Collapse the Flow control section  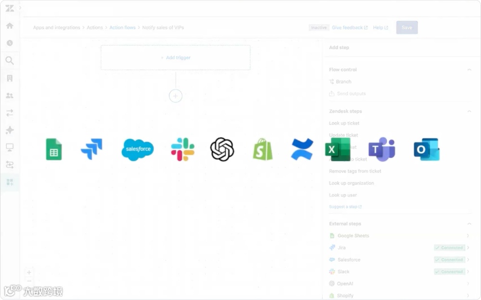click(469, 70)
